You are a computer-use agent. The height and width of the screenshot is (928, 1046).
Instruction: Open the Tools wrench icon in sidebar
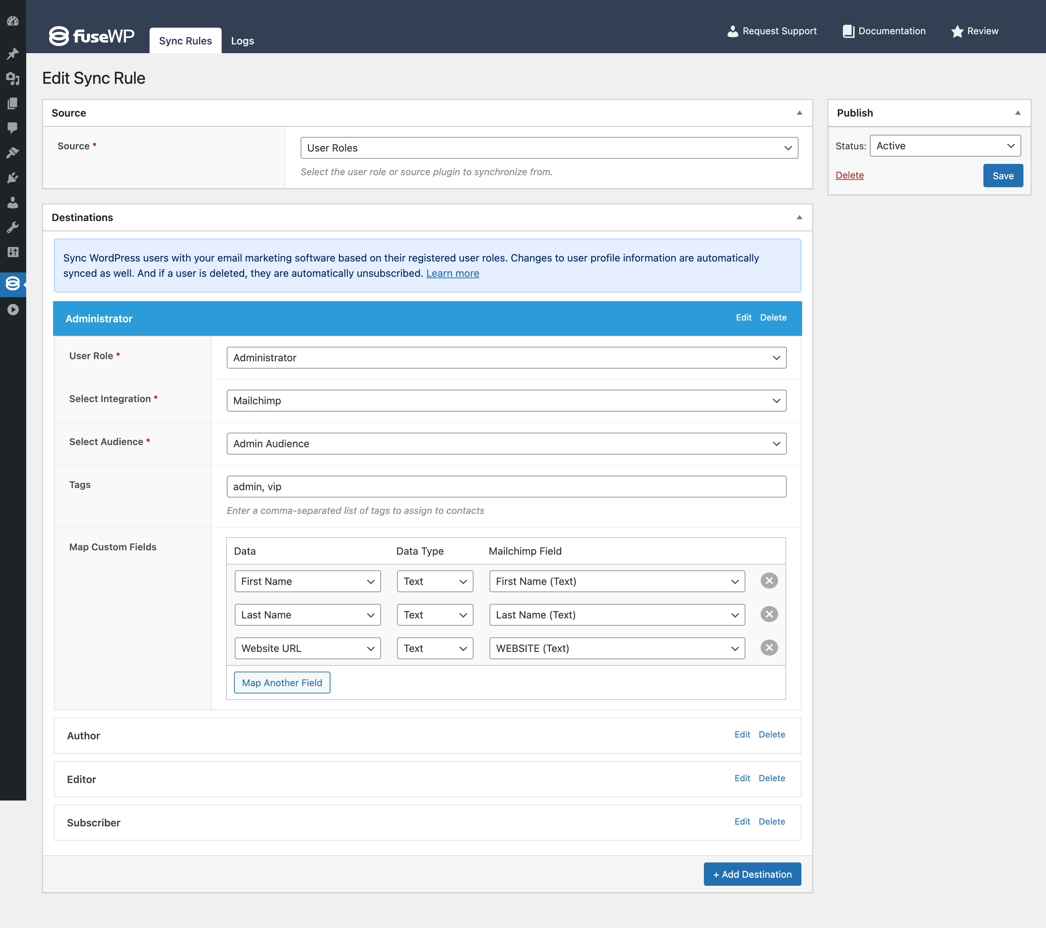click(x=13, y=227)
